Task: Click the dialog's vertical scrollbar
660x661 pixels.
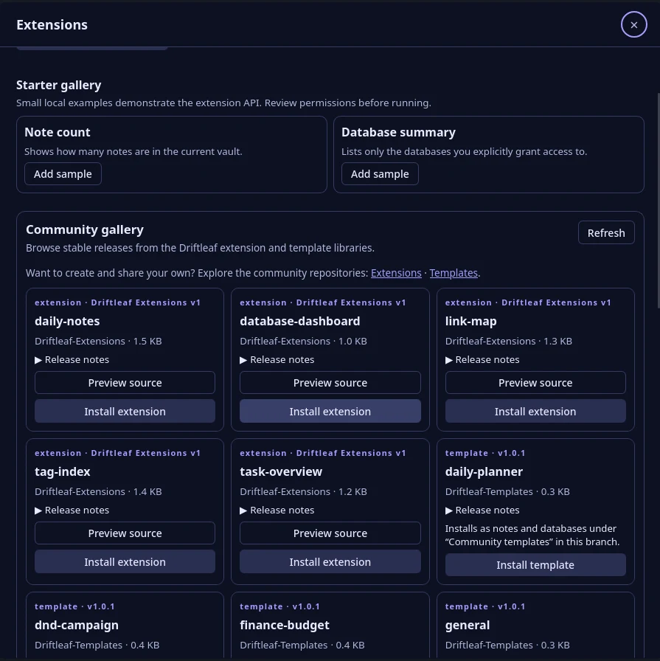Action: click(x=658, y=200)
